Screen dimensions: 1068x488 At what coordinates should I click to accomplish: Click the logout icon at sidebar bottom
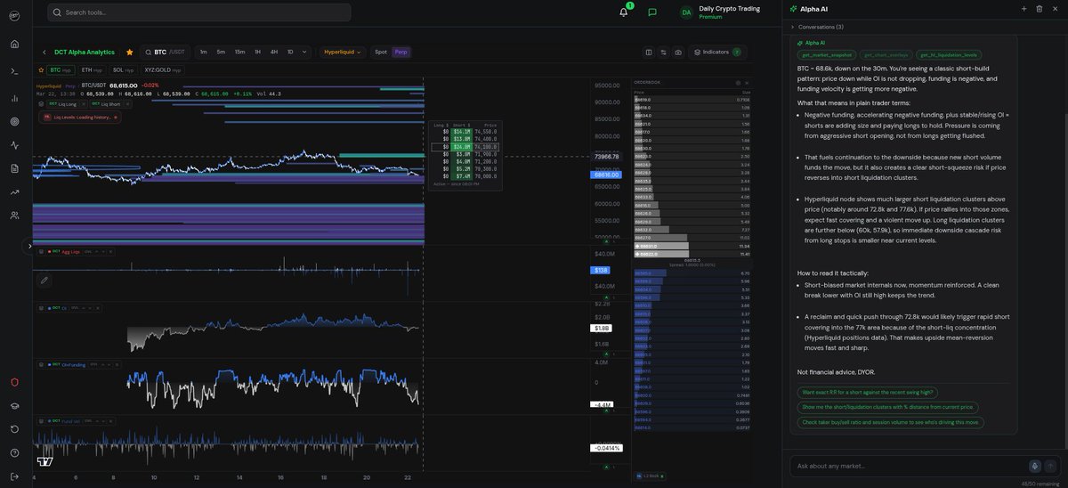point(14,476)
